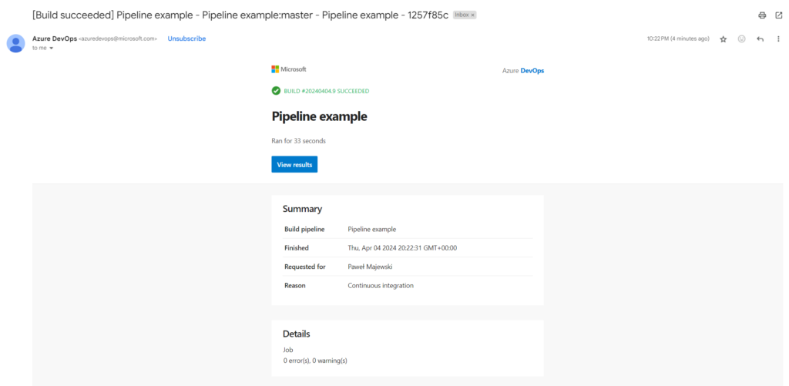The height and width of the screenshot is (386, 789).
Task: Click the sender's profile avatar
Action: tap(15, 42)
